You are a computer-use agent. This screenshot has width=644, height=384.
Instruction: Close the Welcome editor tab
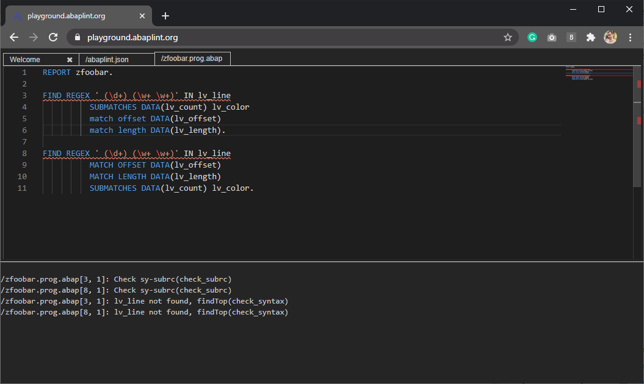(x=70, y=60)
